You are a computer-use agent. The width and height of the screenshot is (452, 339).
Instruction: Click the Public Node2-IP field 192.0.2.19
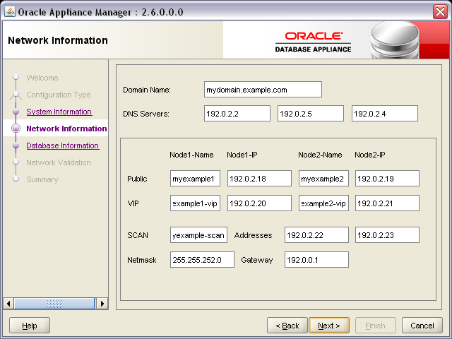(x=387, y=179)
